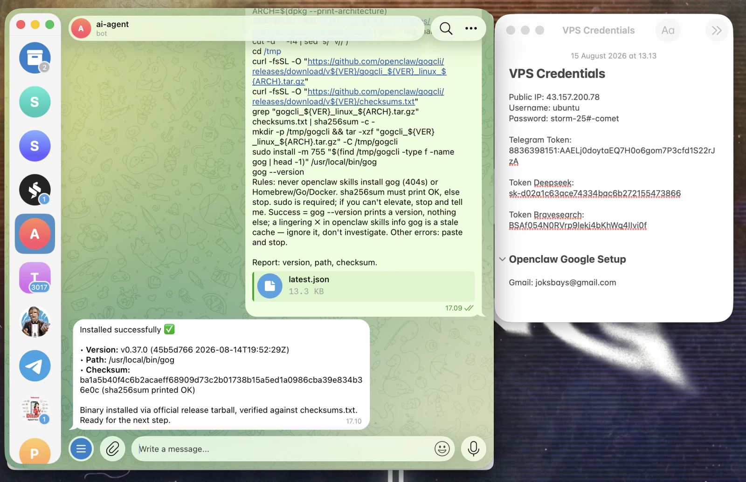Search within the ai-agent chat
746x482 pixels.
(x=446, y=28)
